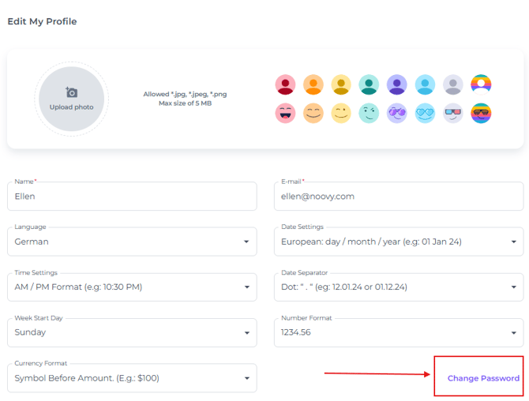529x401 pixels.
Task: Select the pink laughing face avatar
Action: pos(285,113)
